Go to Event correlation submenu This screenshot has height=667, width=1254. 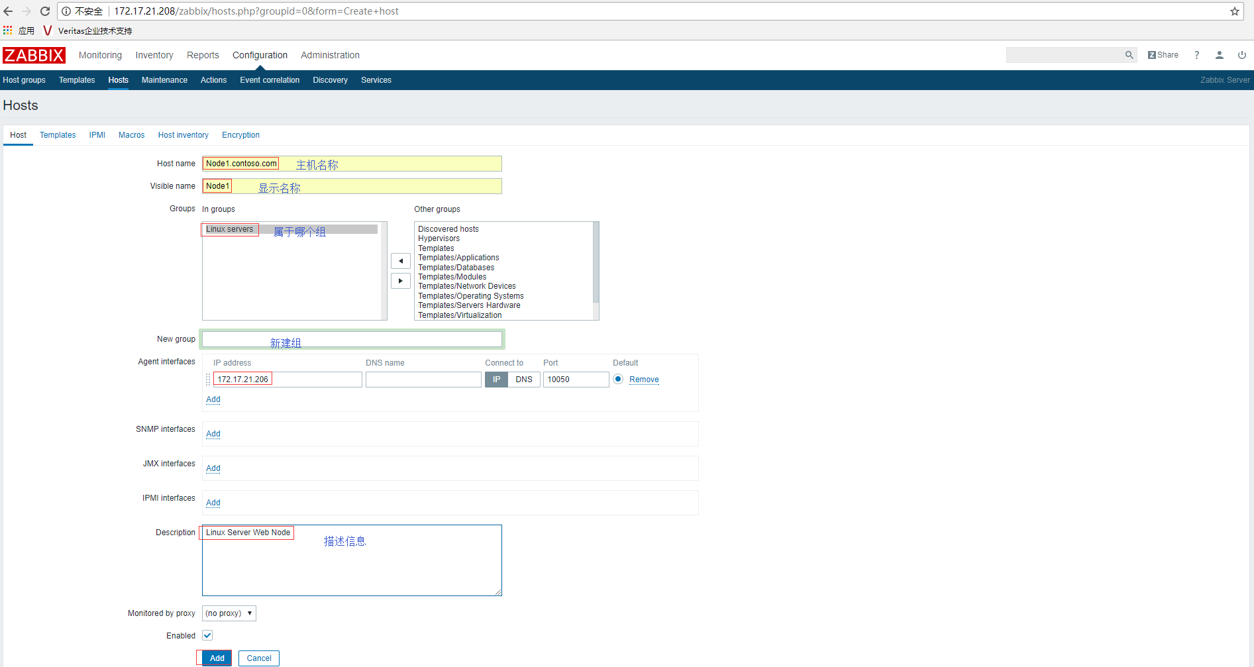pos(270,80)
